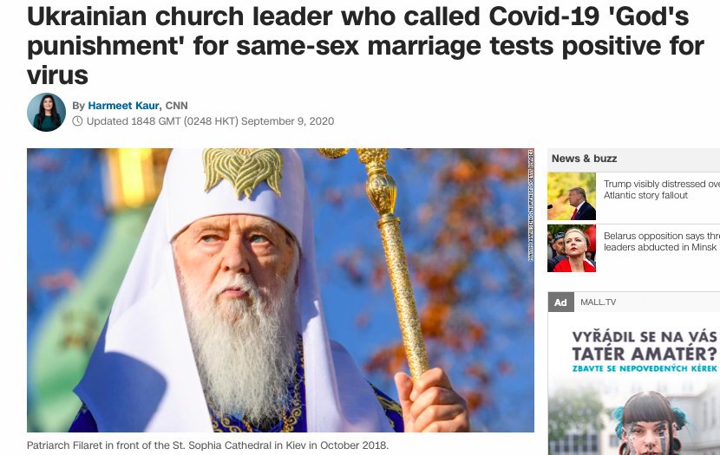Open Trump visibly distressed story link

661,190
